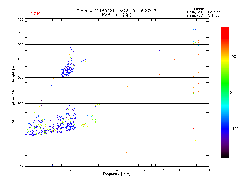The image size is (246, 185).
Task: Click x-axis label '8'
Action: tap(163, 170)
